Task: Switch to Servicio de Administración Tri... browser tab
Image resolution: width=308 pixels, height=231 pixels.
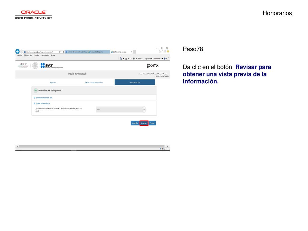Action: tap(76, 52)
